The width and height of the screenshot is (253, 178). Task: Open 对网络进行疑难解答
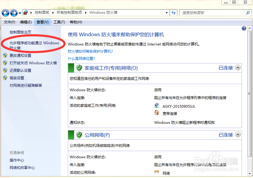[x=26, y=85]
